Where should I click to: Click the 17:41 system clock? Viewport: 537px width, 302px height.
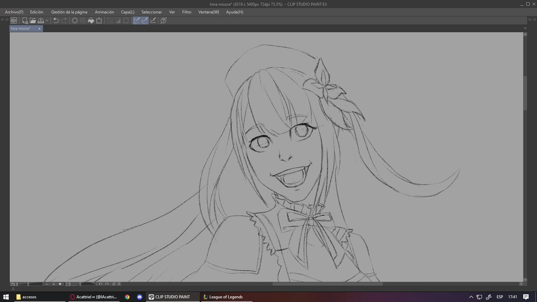[513, 297]
